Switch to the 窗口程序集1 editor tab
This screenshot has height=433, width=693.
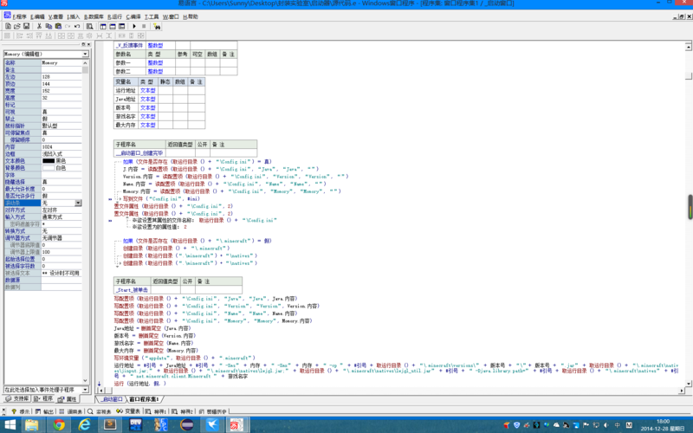point(144,399)
